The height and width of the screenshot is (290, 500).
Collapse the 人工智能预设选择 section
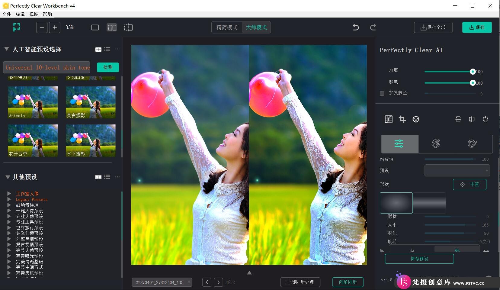point(6,49)
